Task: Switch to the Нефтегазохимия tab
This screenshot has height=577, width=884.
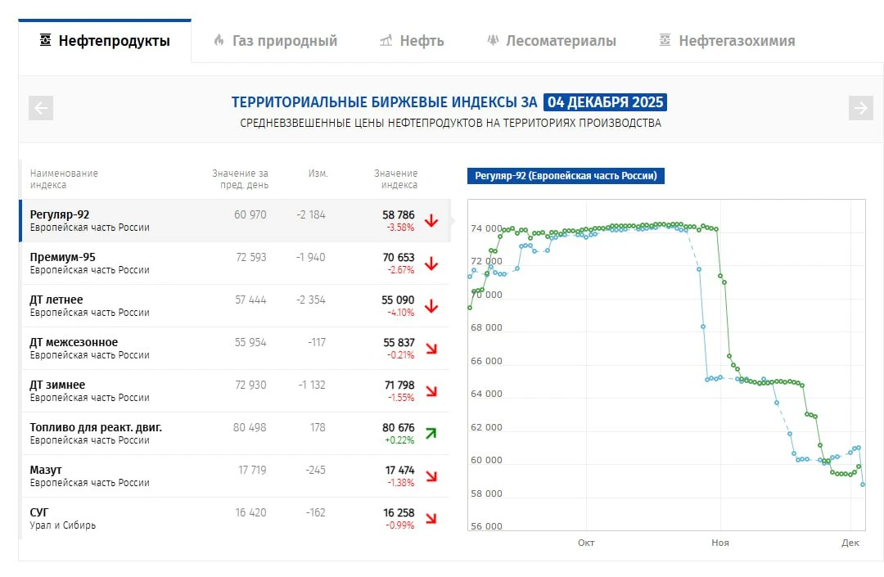Action: (x=727, y=41)
